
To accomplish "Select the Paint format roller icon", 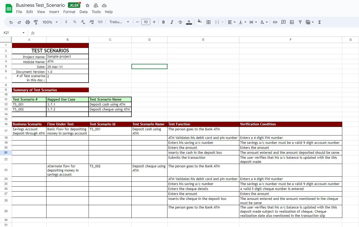I will coord(36,22).
